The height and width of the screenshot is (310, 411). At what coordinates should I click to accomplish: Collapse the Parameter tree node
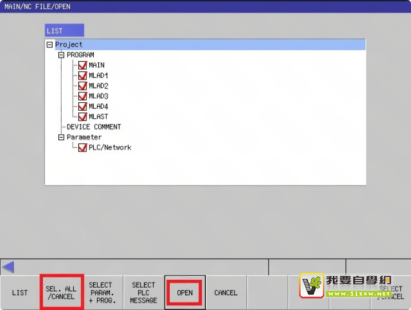61,137
